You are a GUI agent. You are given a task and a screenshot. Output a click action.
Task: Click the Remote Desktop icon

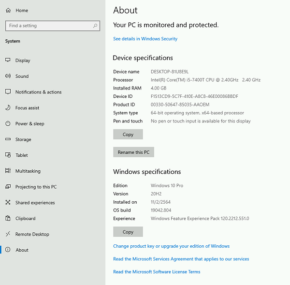click(x=8, y=234)
